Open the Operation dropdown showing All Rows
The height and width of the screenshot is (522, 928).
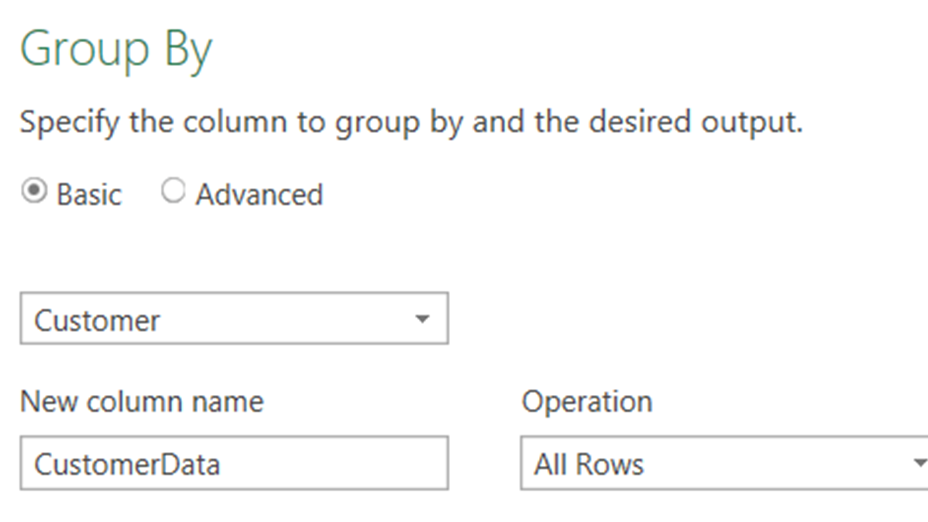(724, 463)
